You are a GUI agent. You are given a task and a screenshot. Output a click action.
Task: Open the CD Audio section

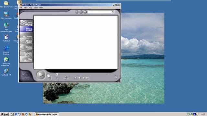pos(26,35)
